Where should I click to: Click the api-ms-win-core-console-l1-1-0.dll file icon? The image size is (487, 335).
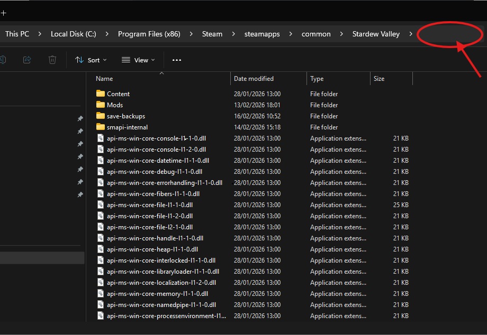coord(101,138)
